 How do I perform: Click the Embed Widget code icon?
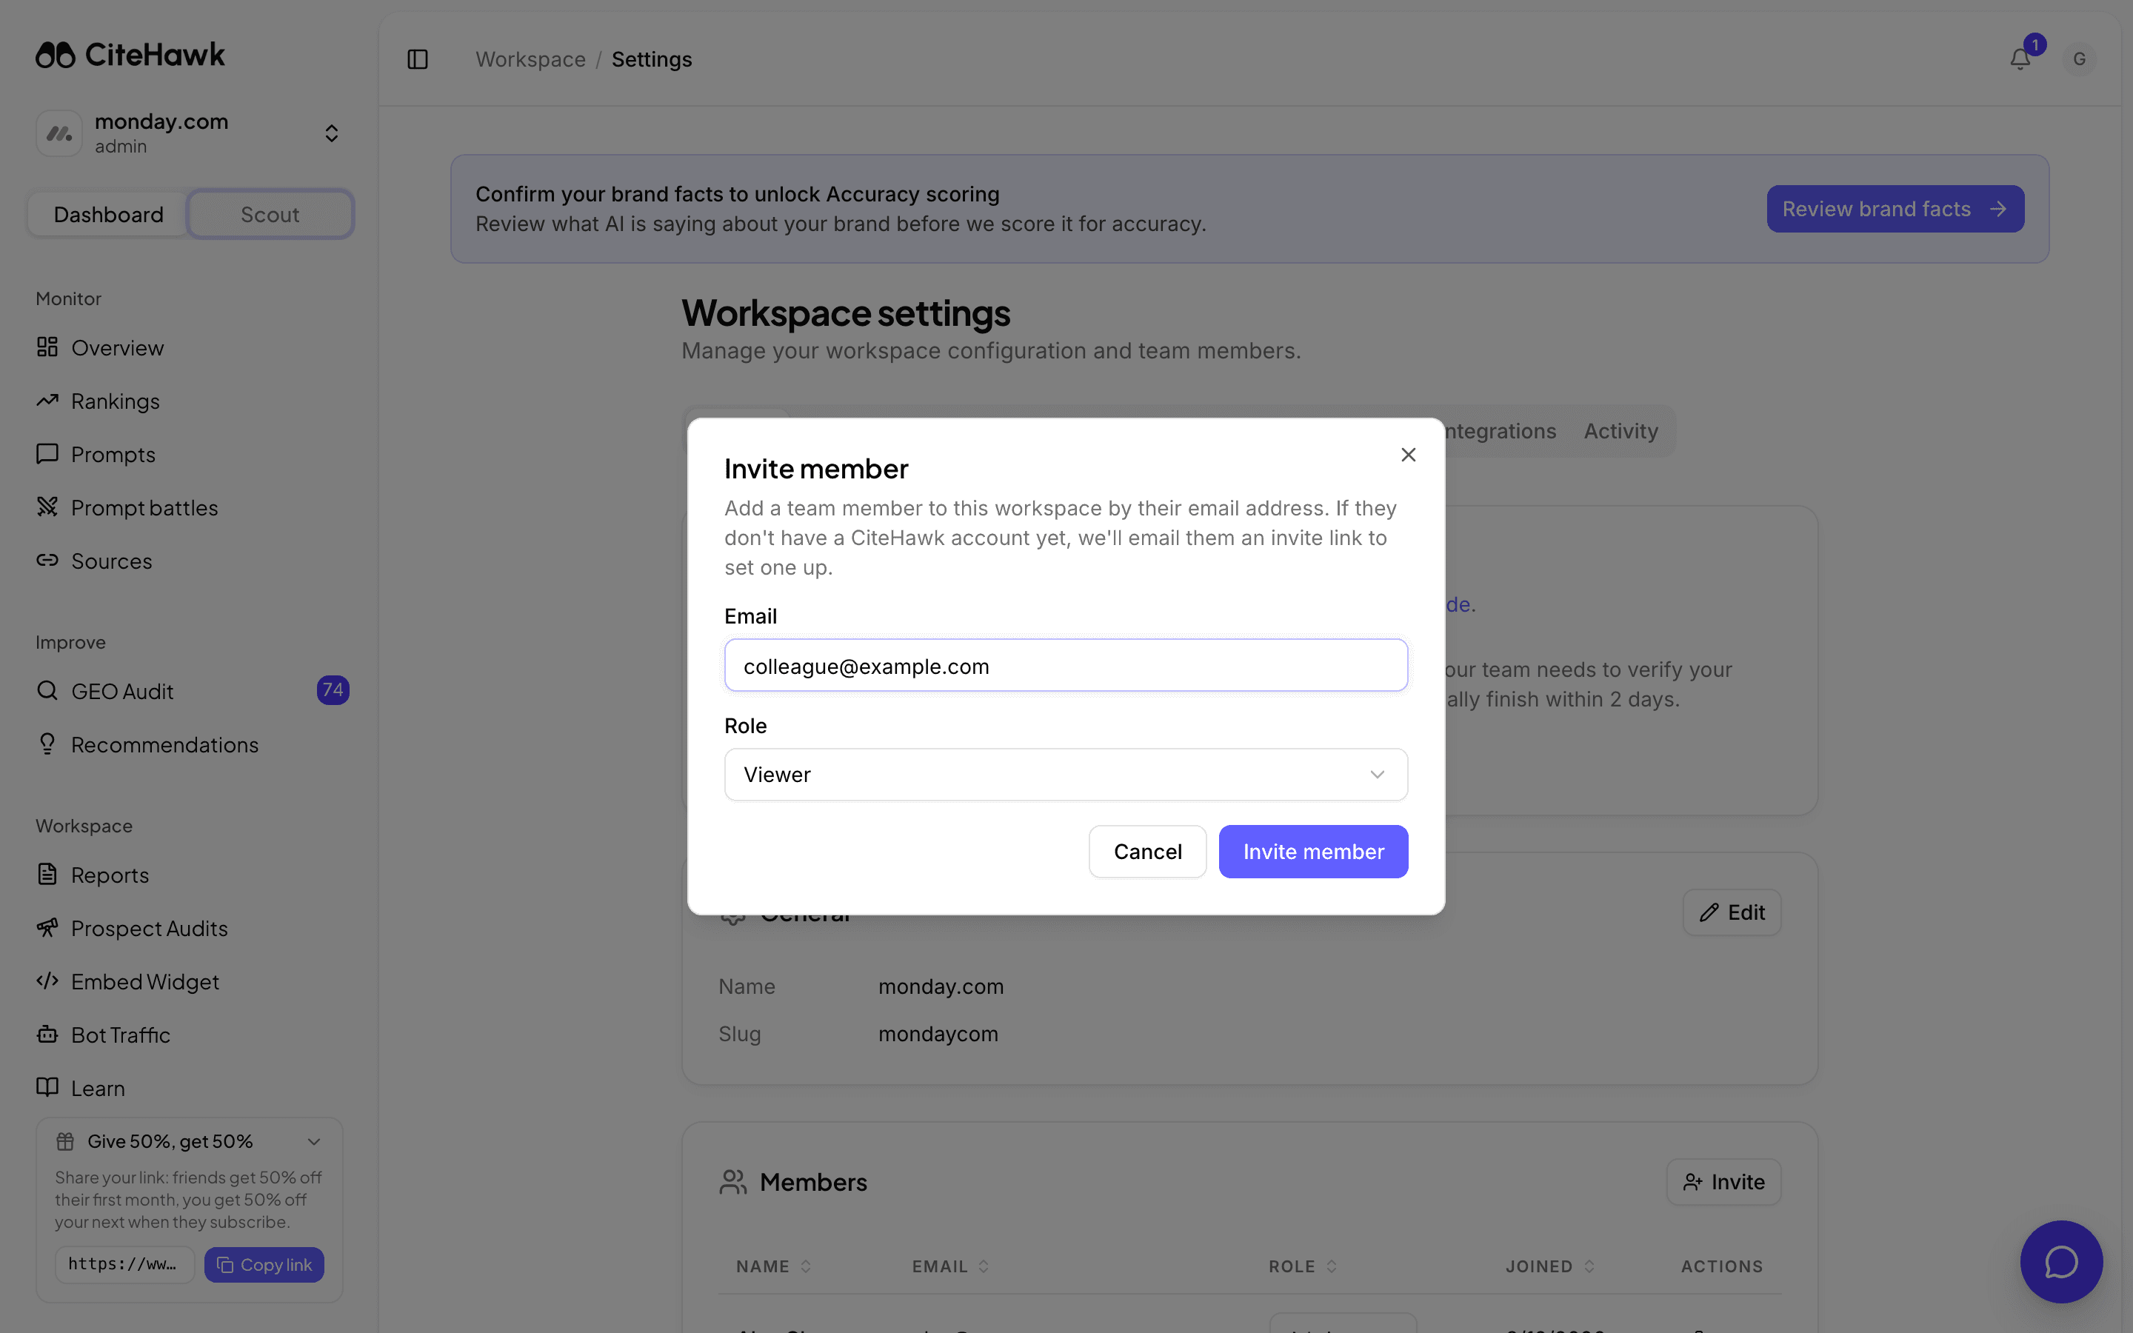point(47,980)
